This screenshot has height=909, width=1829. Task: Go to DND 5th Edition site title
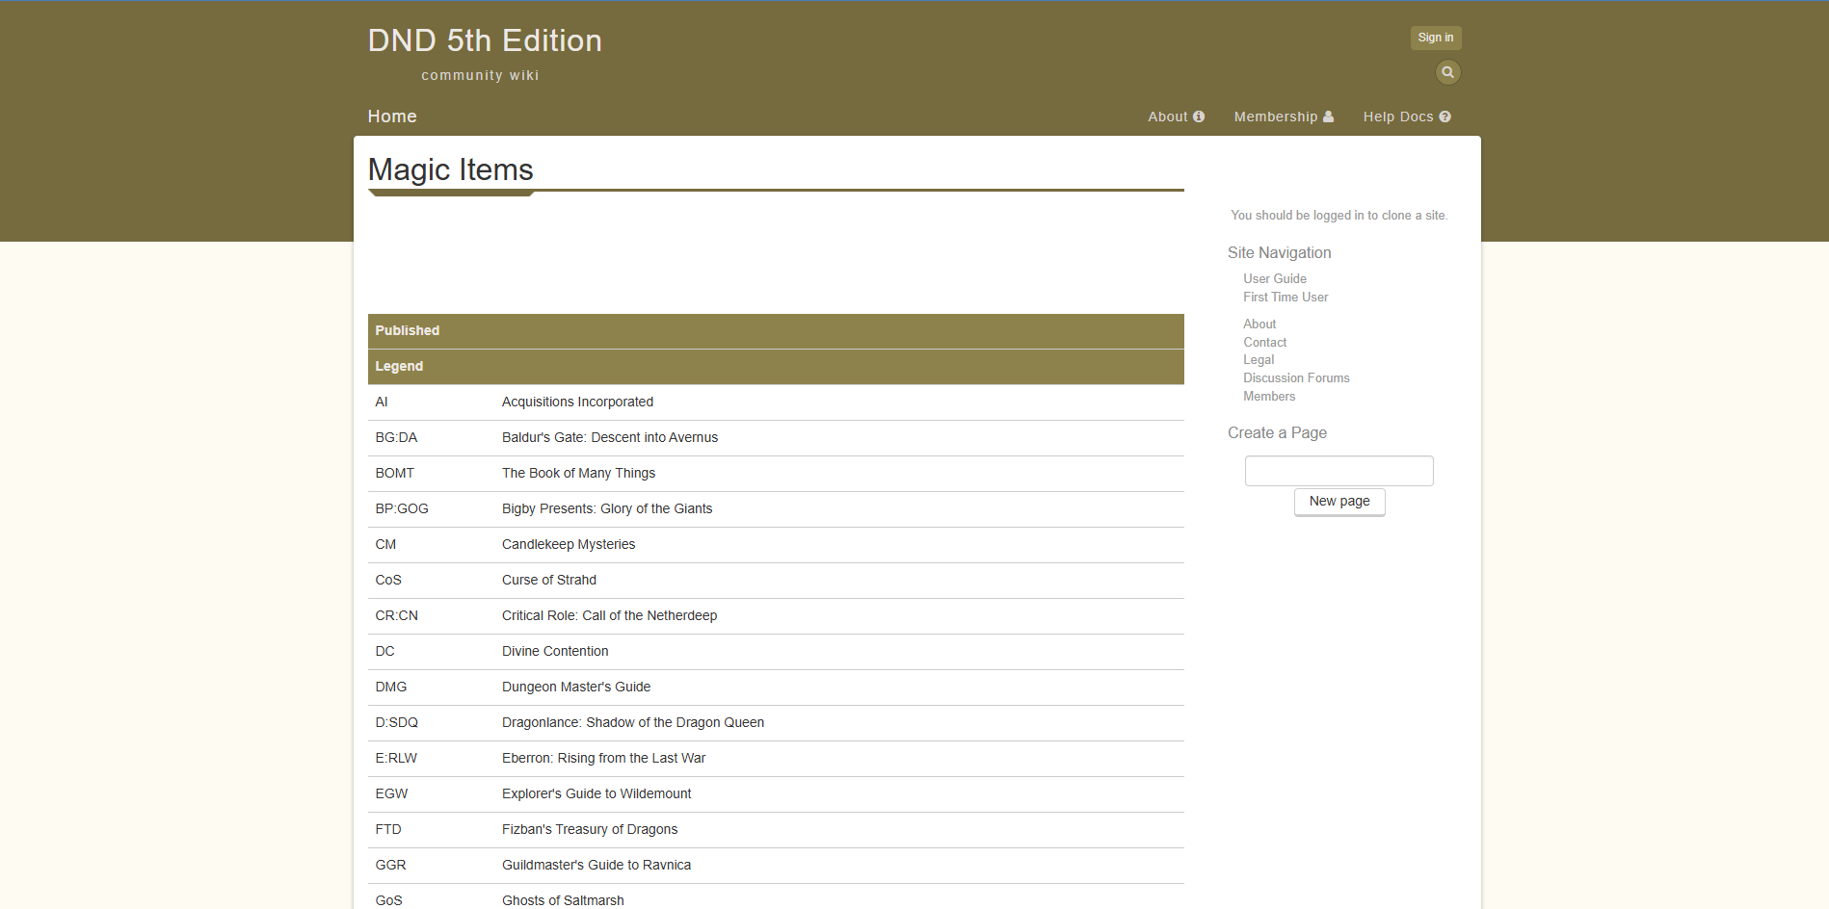(485, 40)
